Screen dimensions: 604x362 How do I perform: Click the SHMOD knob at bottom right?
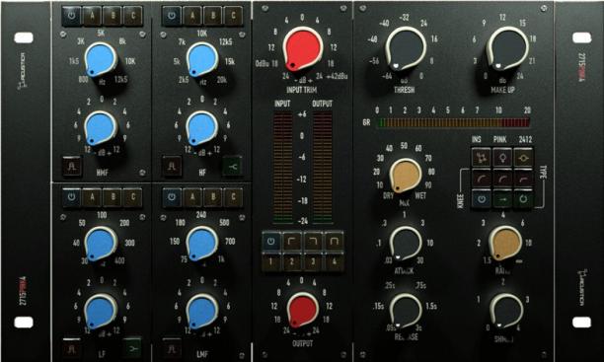pos(506,311)
